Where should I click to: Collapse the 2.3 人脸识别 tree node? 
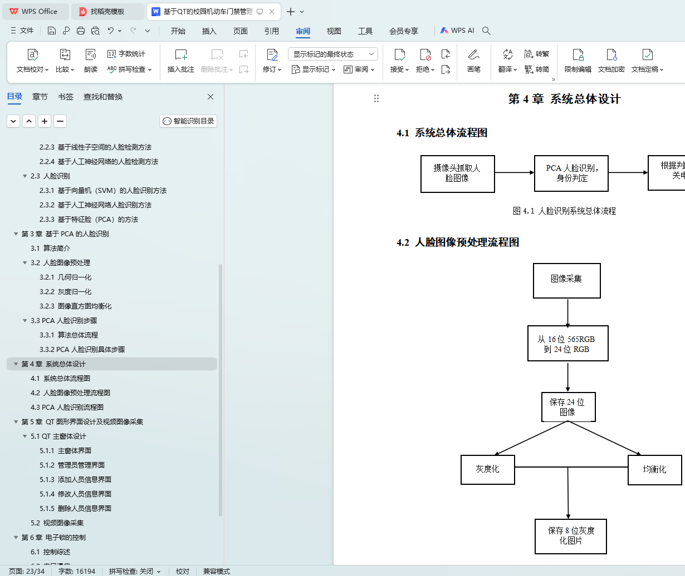pos(25,176)
